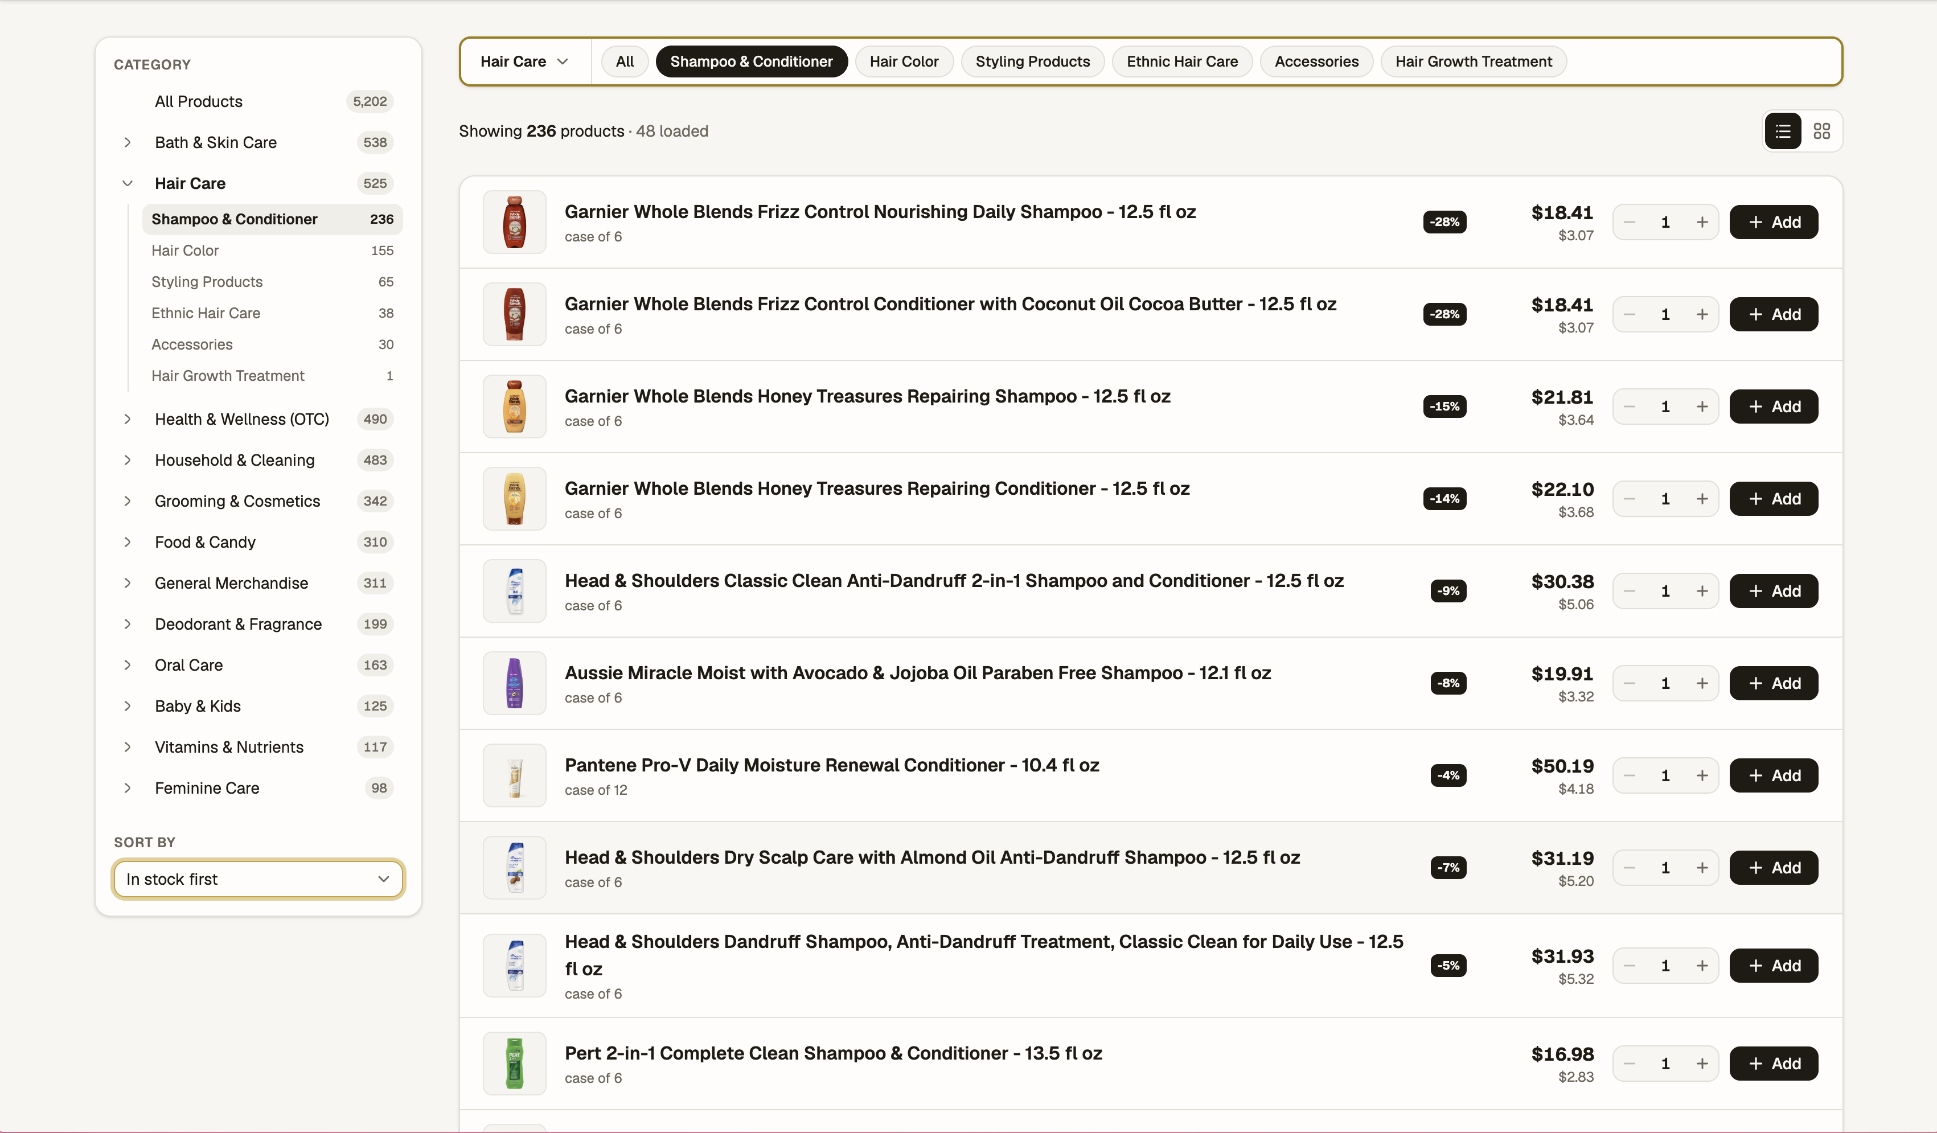
Task: Add Honey Treasures Repairing Conditioner to cart
Action: (1774, 499)
